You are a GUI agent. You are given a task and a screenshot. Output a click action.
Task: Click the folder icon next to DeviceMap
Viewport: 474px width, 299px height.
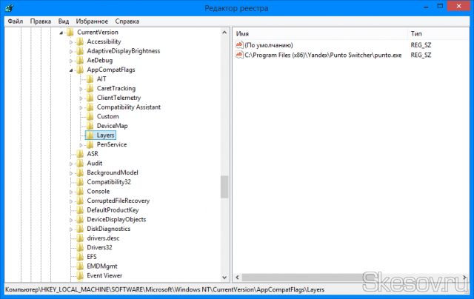click(90, 126)
